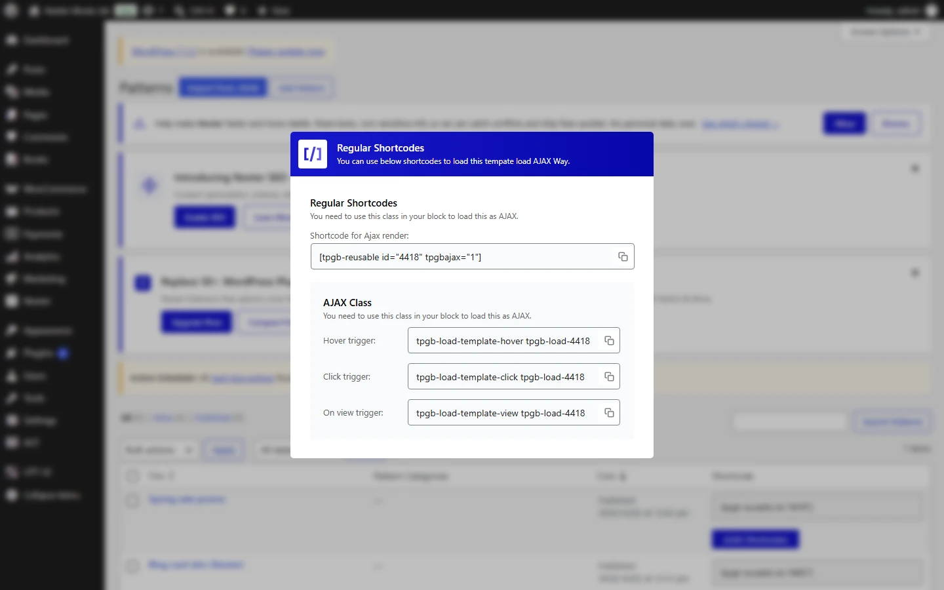Click the white "Regular Shortcodes" title in the blue header
Screen dimensions: 944x590
[380, 148]
